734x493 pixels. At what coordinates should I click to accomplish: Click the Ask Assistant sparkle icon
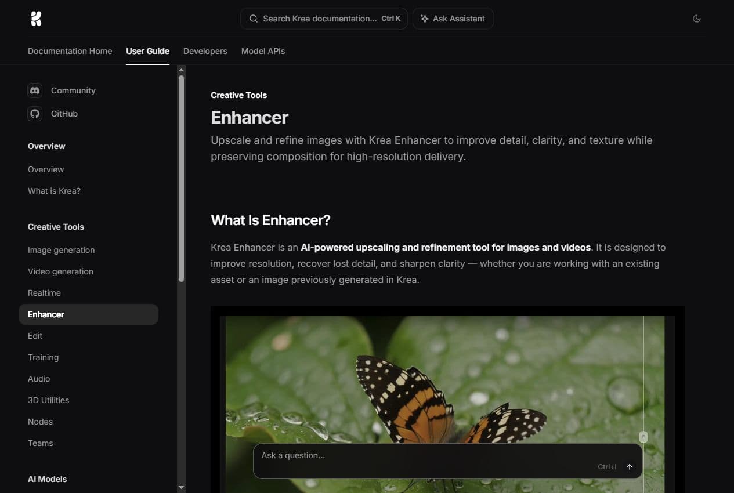click(425, 19)
